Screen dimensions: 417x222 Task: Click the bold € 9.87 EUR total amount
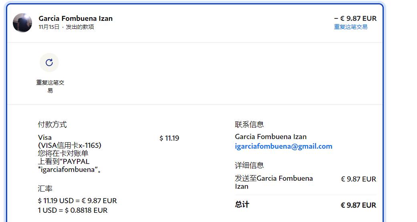(359, 205)
